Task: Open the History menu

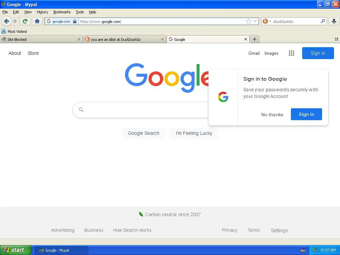Action: coord(42,12)
